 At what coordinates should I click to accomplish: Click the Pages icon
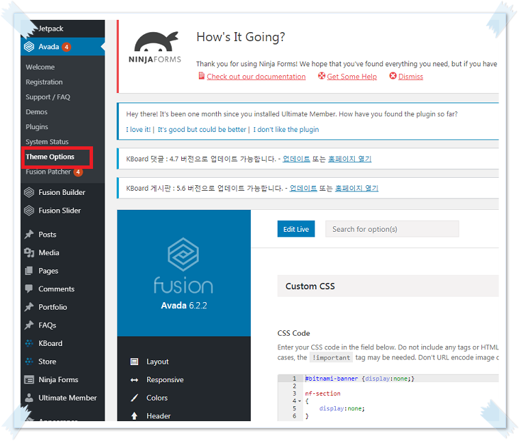click(x=29, y=271)
